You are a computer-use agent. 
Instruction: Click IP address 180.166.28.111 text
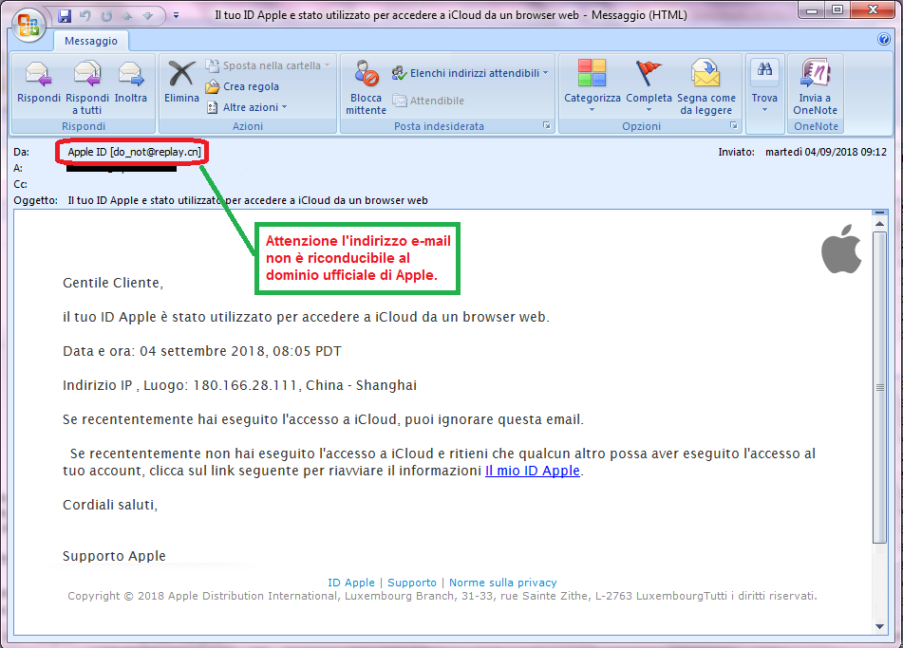point(245,385)
